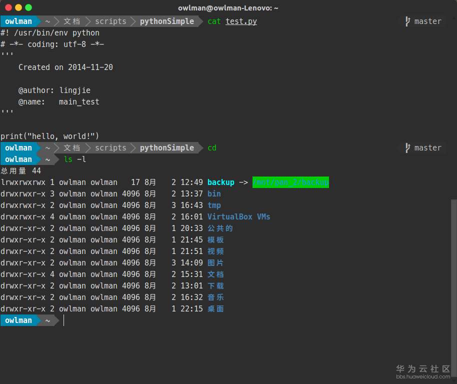The height and width of the screenshot is (384, 457).
Task: Click the shebang line /usr/bin/env python
Action: point(50,33)
